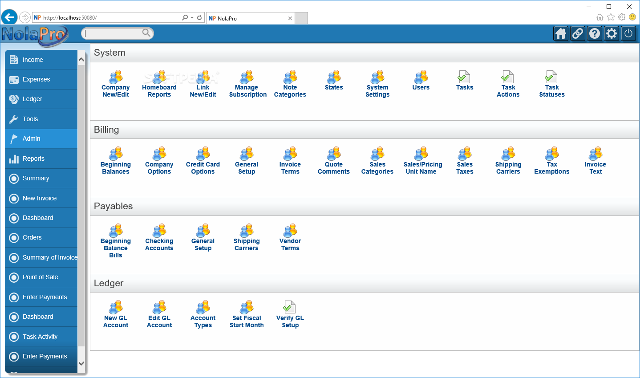Select the Admin sidebar menu
640x378 pixels.
41,138
